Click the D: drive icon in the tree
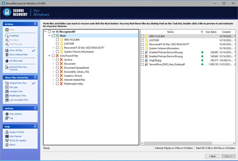 pyautogui.click(x=54, y=32)
